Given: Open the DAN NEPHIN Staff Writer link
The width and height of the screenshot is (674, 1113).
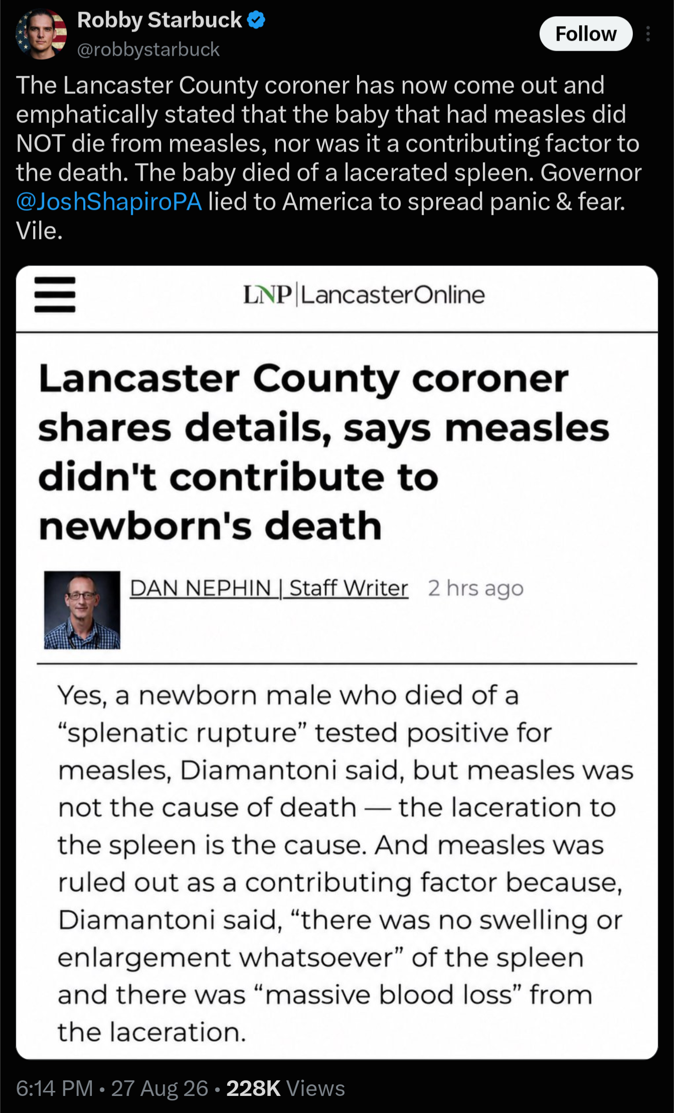Looking at the screenshot, I should [x=269, y=588].
